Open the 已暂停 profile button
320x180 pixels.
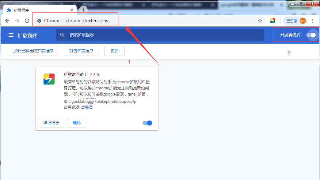[295, 21]
